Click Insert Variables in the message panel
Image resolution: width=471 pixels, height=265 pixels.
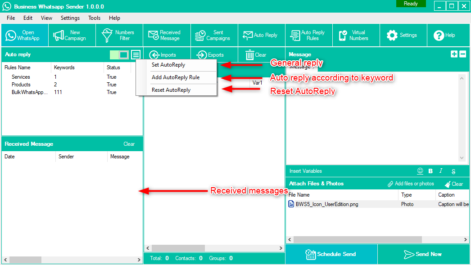pyautogui.click(x=306, y=171)
